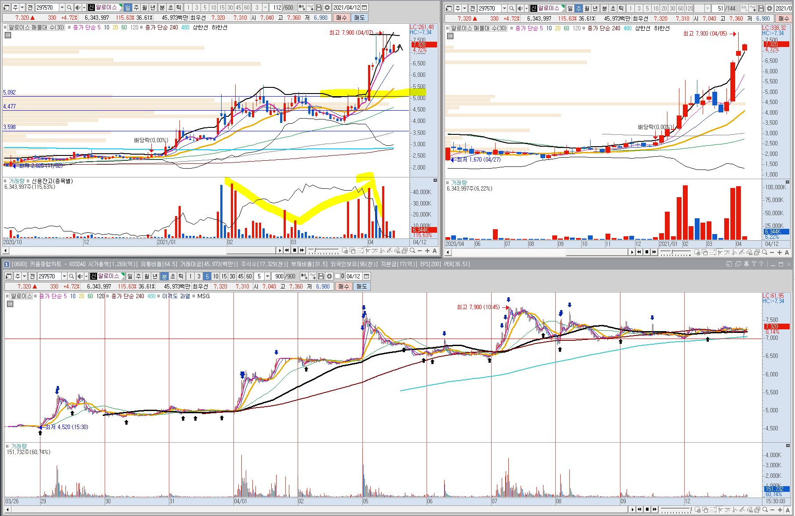The image size is (795, 516).
Task: Expand interval value 5 dropdown in minute chart
Action: pos(267,276)
